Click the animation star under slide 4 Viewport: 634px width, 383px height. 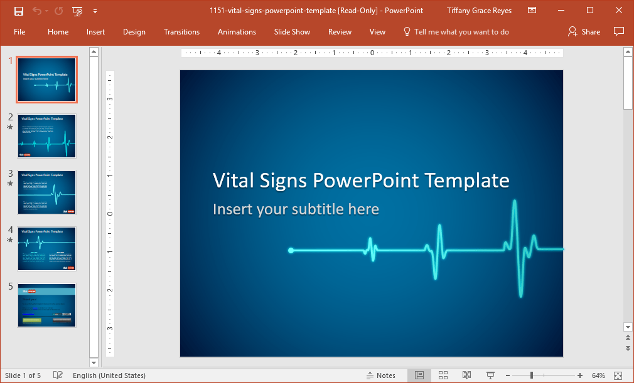pos(11,240)
